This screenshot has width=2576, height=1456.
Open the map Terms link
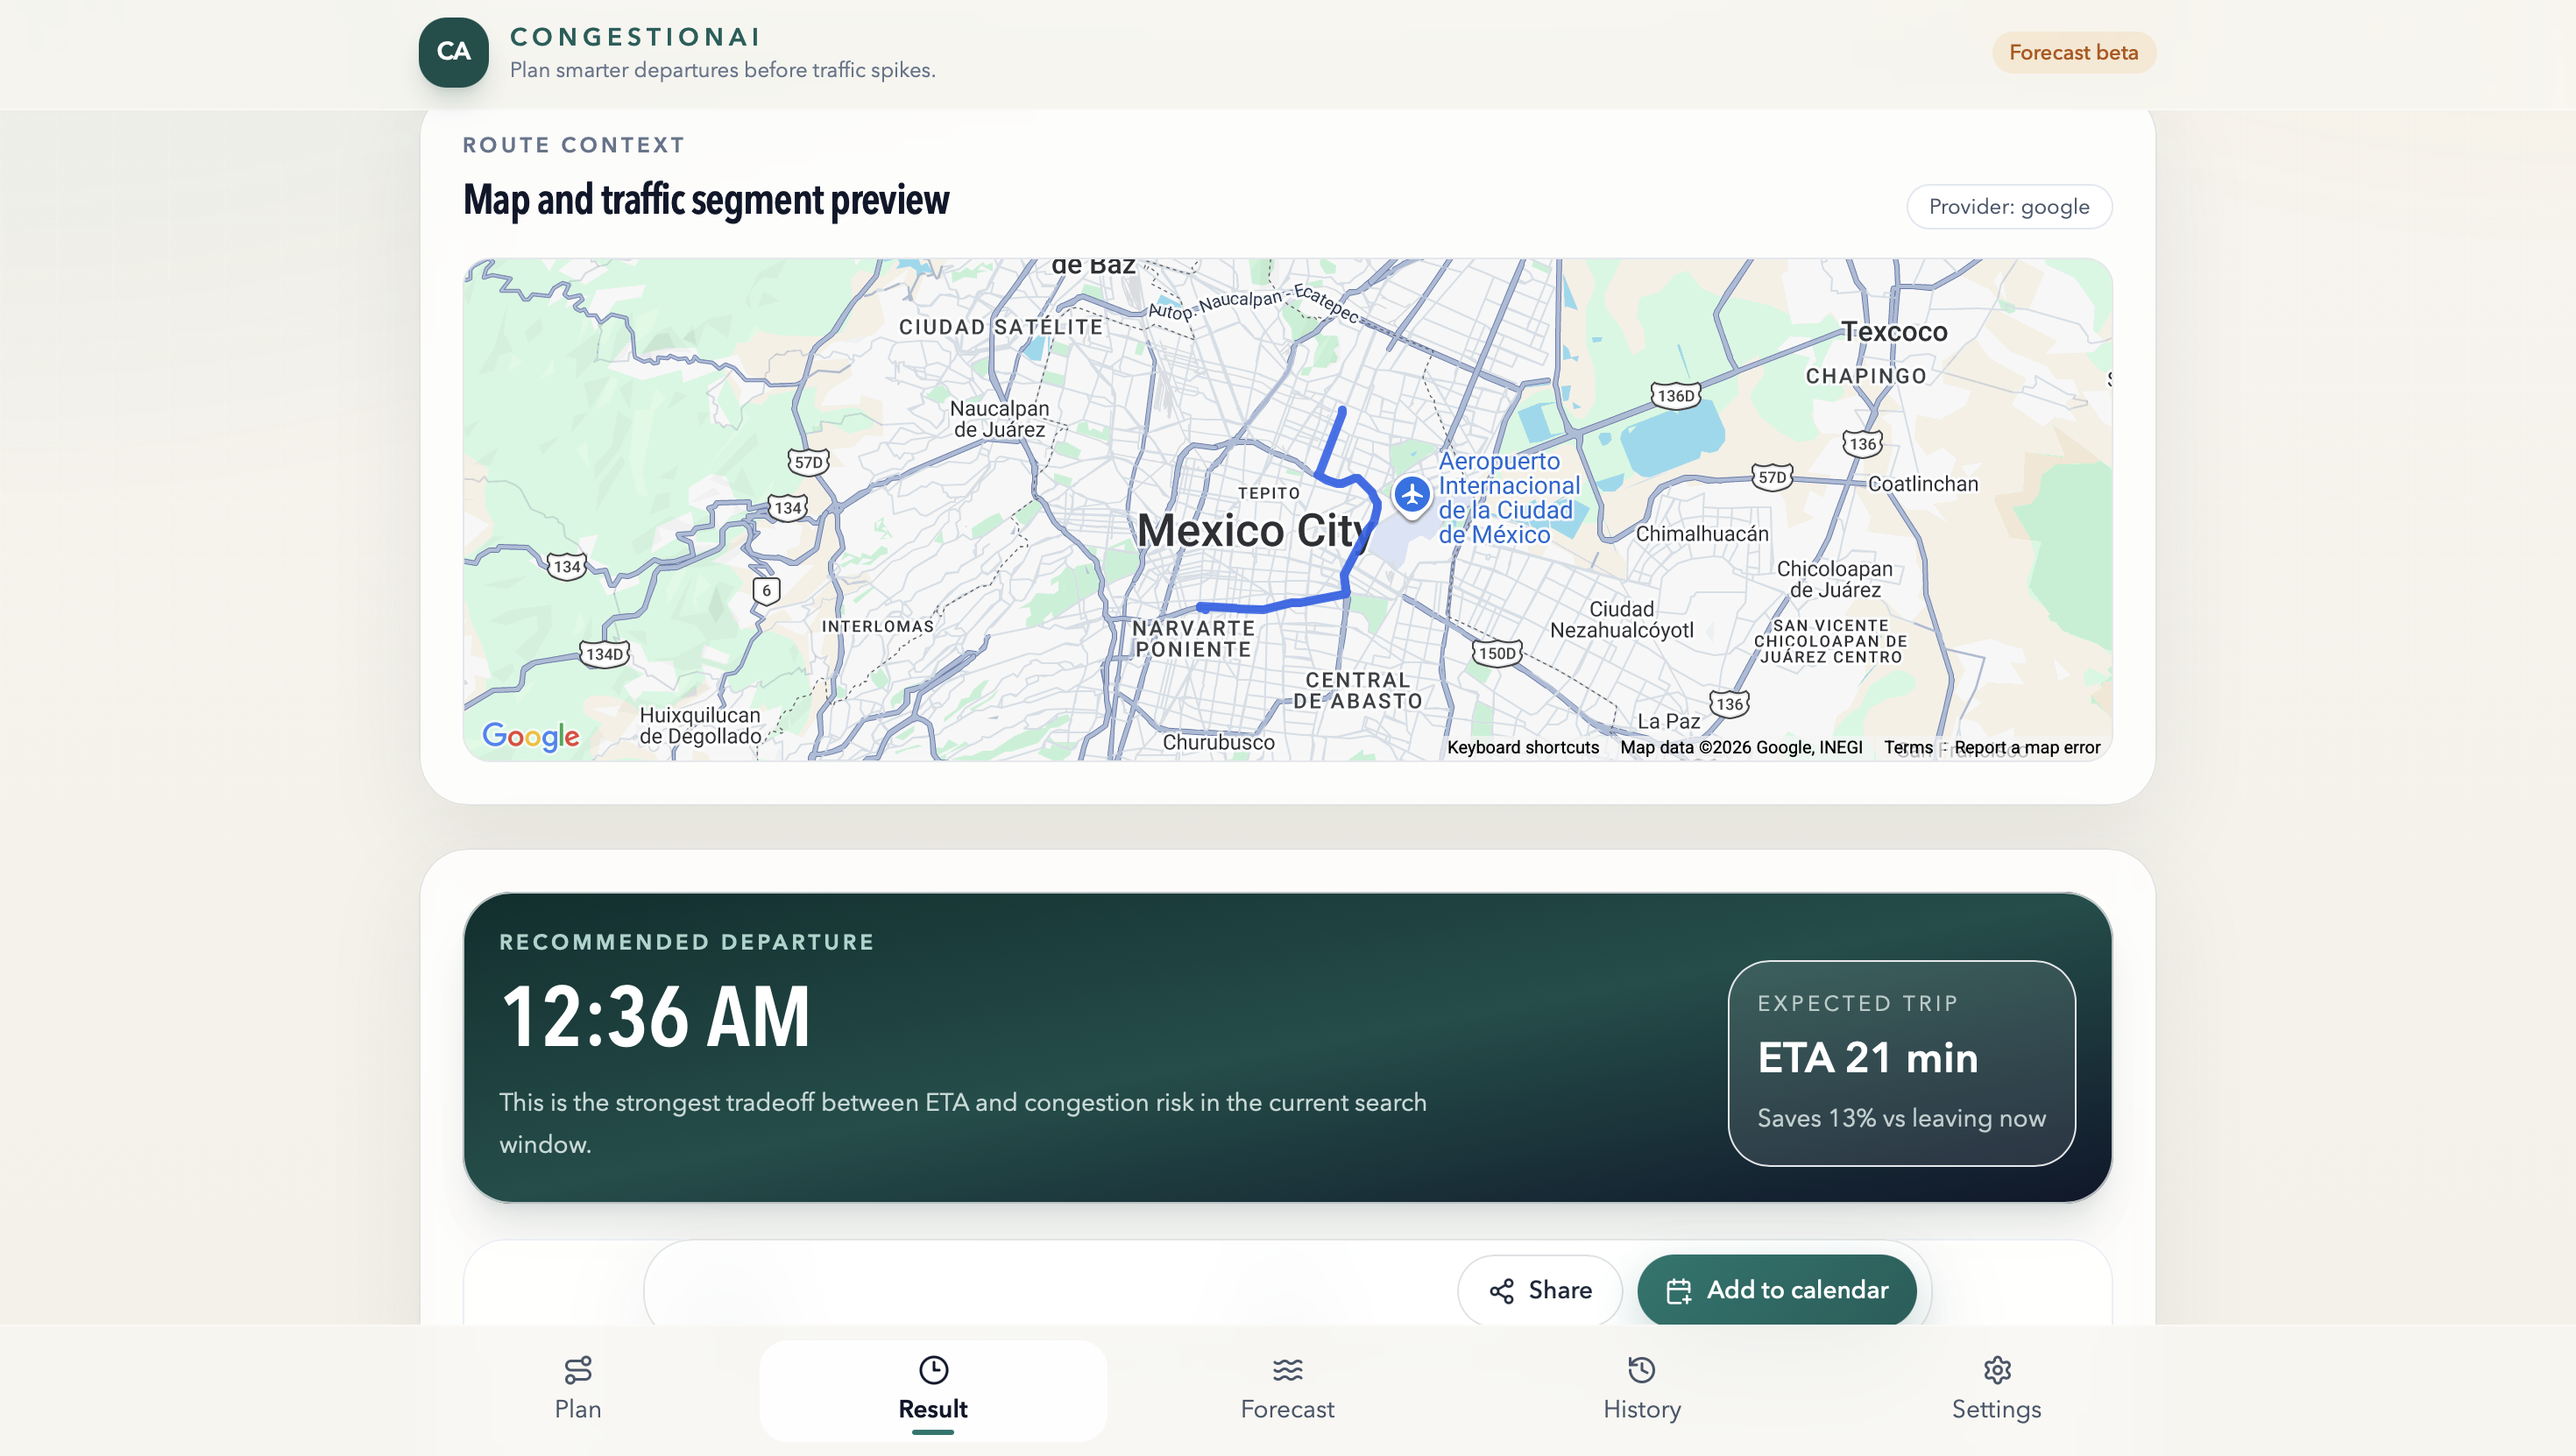pos(1908,747)
